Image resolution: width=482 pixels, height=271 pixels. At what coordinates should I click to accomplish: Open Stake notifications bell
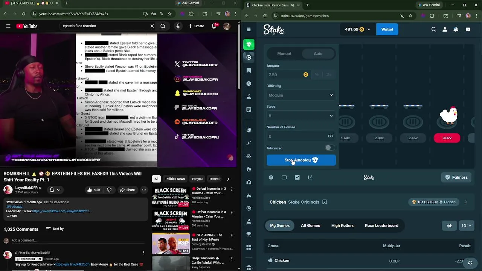point(456,29)
